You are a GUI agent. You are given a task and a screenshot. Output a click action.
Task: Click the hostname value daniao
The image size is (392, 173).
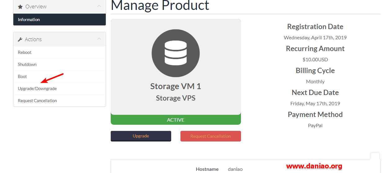(x=235, y=169)
